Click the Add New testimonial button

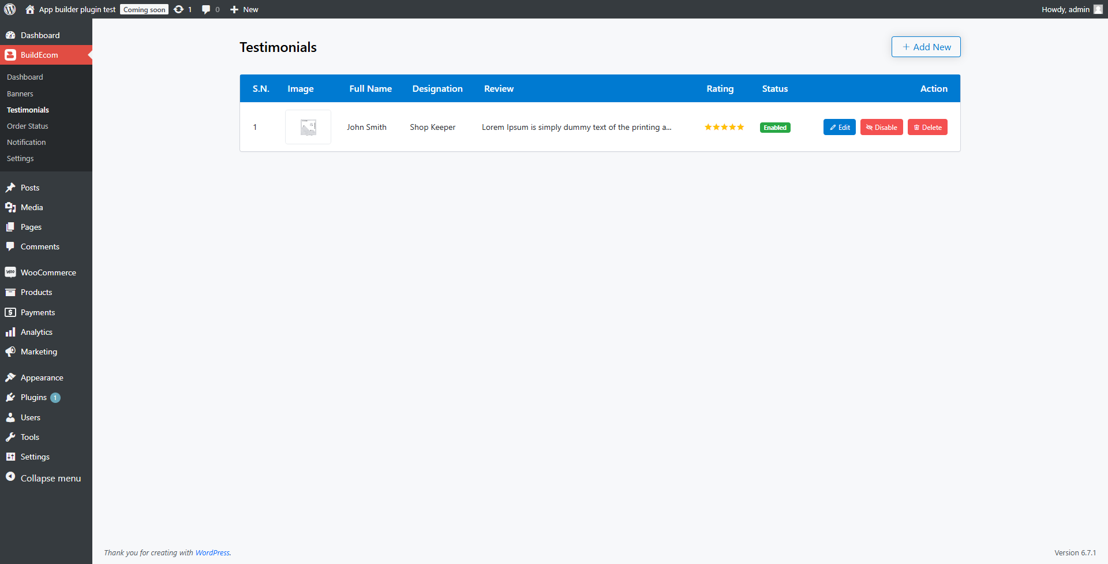926,47
